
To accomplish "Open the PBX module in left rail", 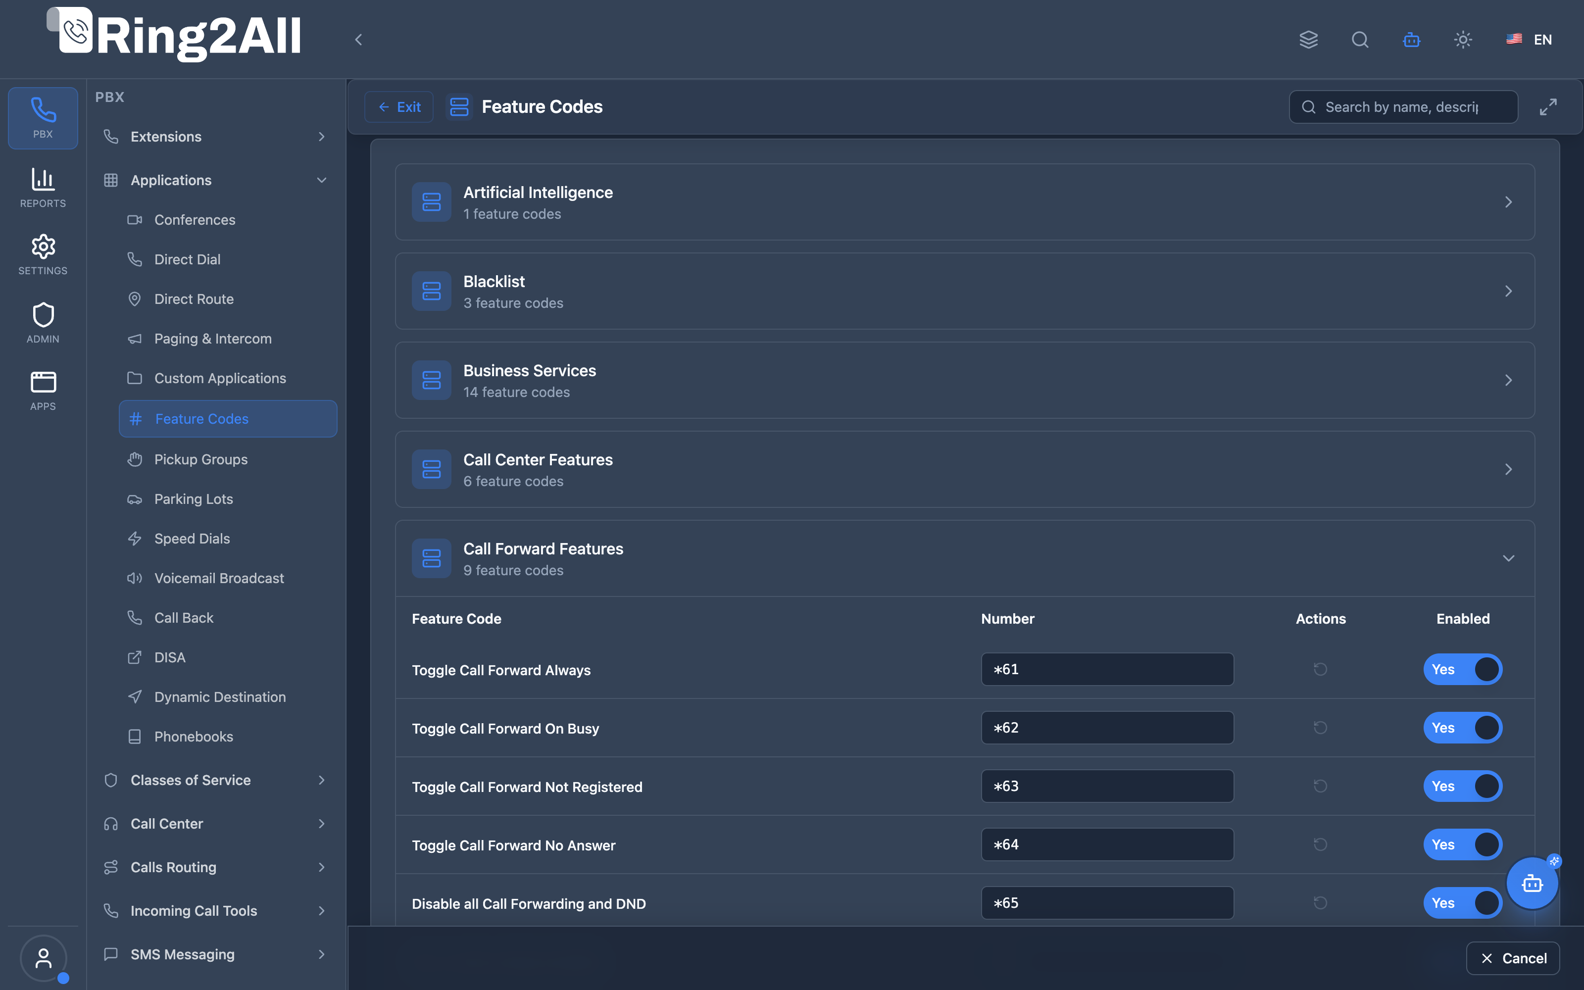I will (x=43, y=118).
